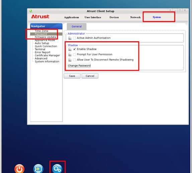Tick Prompt For User Permission checkbox
The height and width of the screenshot is (173, 192).
[x=74, y=54]
